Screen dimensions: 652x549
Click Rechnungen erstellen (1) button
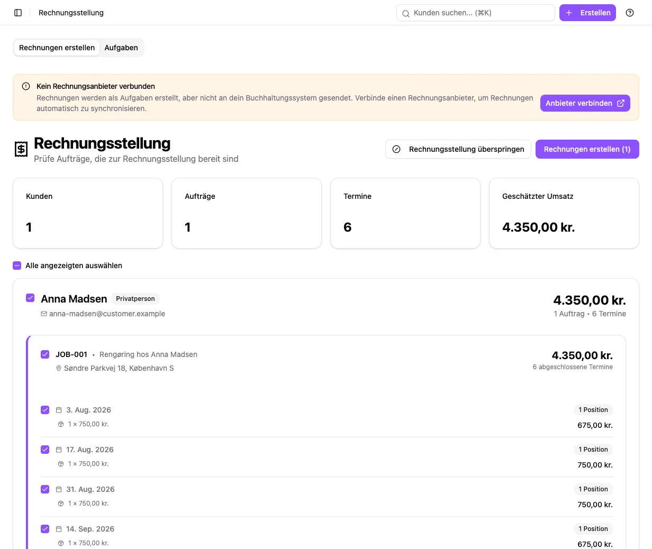pyautogui.click(x=587, y=149)
